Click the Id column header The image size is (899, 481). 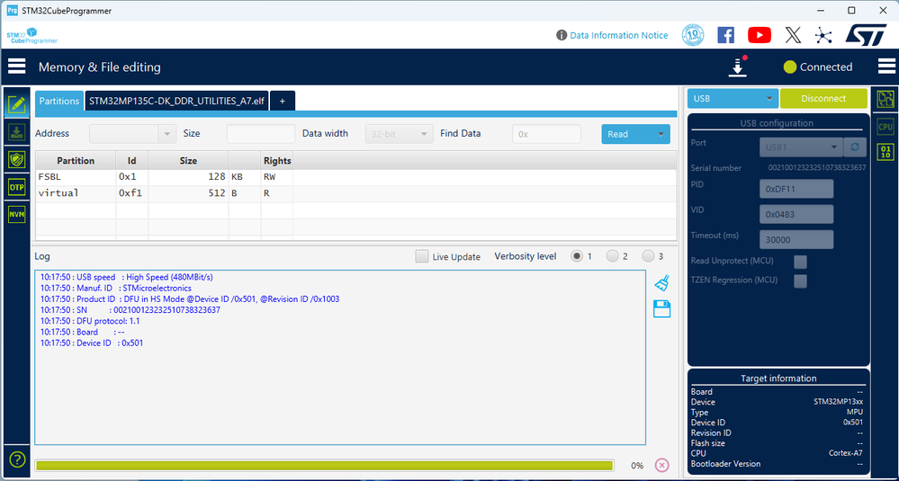click(132, 160)
